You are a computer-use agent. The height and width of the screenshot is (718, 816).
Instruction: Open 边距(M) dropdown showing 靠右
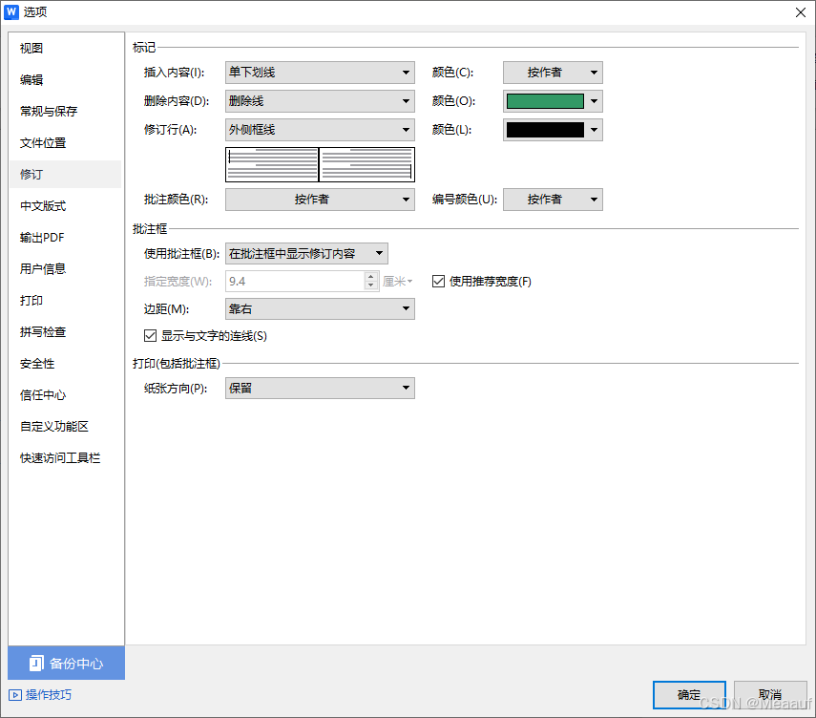pos(320,308)
